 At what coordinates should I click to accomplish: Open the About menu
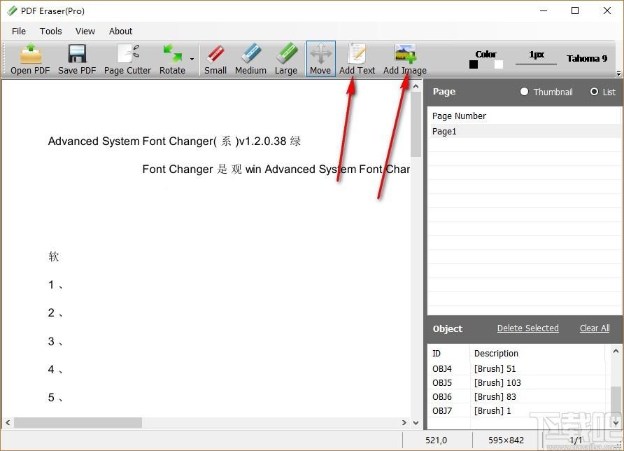point(120,31)
